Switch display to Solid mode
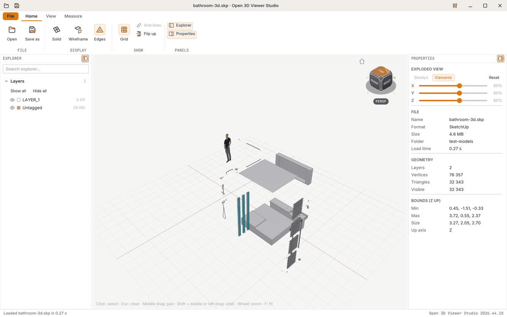The width and height of the screenshot is (507, 317). [x=57, y=34]
